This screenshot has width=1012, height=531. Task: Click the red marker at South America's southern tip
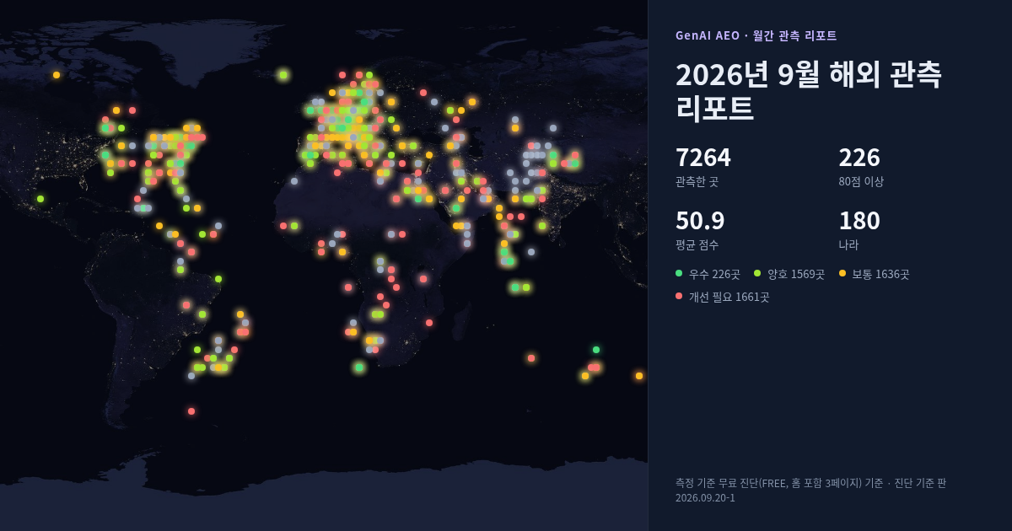click(x=191, y=411)
